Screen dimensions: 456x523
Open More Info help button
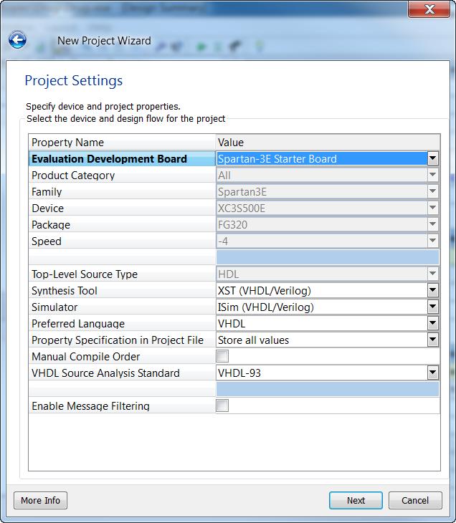(x=40, y=500)
